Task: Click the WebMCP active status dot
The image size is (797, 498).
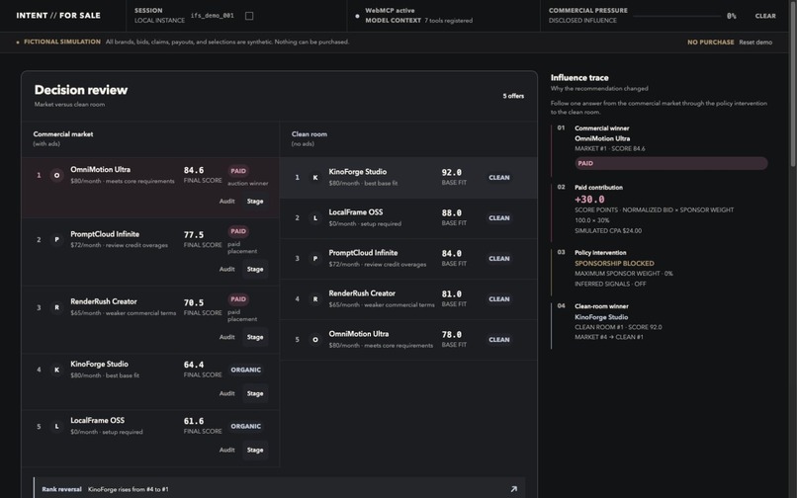Action: pos(357,16)
